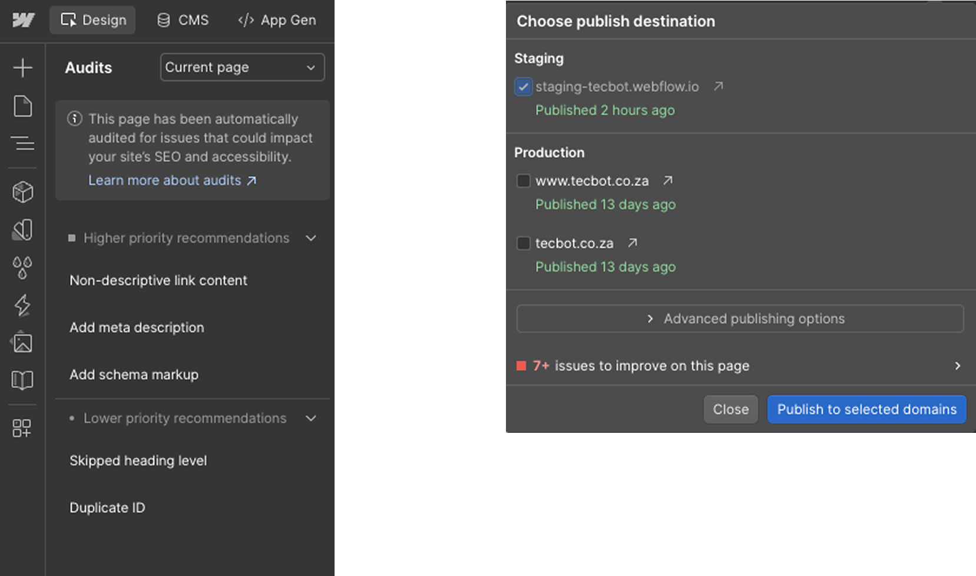Check the tecbot.co.za production domain checkbox
Viewport: 976px width, 576px height.
click(523, 243)
